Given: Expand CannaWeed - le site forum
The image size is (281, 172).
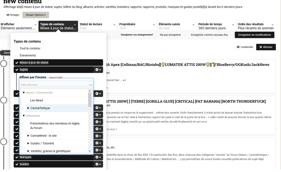Looking at the screenshot, I should coord(28,136).
